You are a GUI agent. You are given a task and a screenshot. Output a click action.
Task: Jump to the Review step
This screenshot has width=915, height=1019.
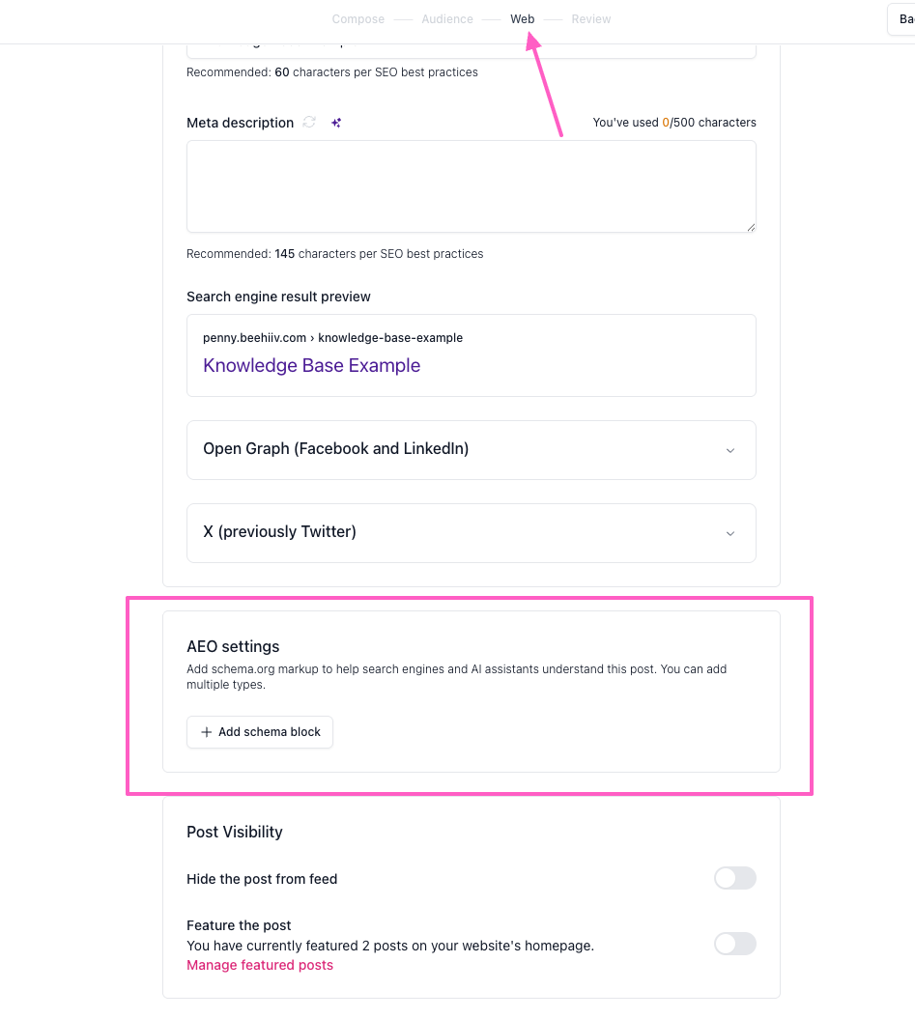(x=591, y=19)
